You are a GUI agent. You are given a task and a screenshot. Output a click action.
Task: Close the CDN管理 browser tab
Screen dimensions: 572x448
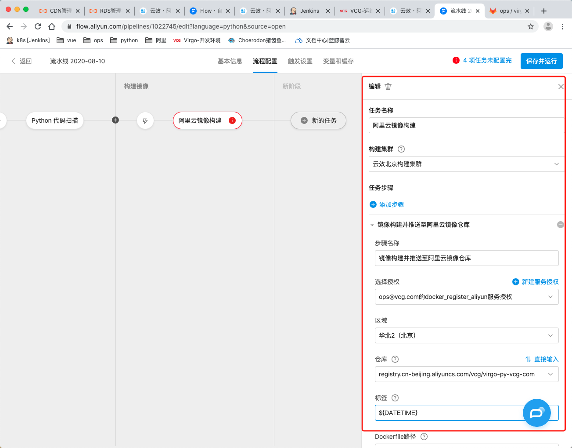pos(78,11)
